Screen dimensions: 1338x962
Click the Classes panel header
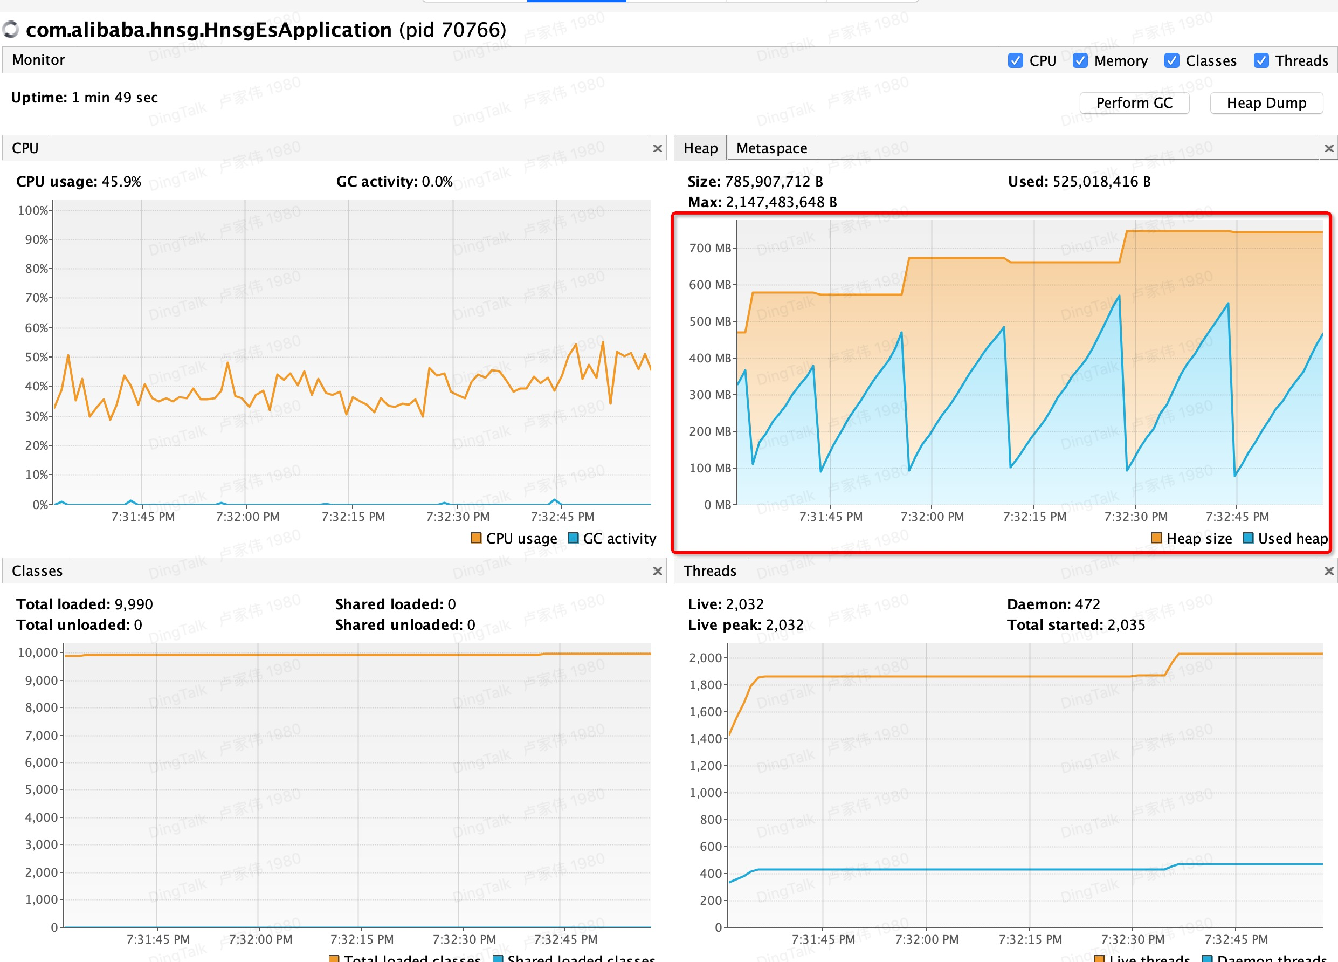click(x=37, y=571)
